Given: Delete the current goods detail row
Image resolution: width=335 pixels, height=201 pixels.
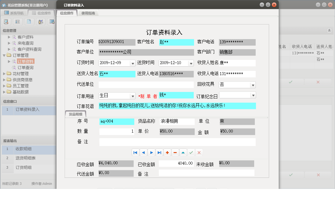Looking at the screenshot, I should (x=175, y=152).
